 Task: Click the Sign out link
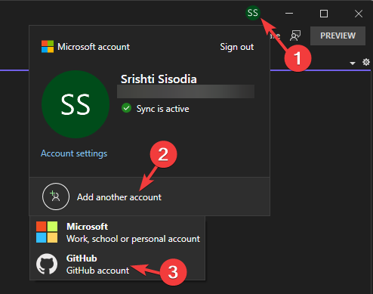click(237, 47)
